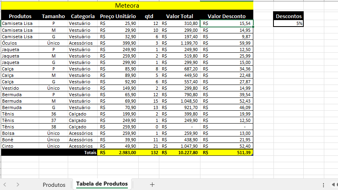The width and height of the screenshot is (338, 190).
Task: Add a new sheet with plus icon
Action: pyautogui.click(x=152, y=185)
